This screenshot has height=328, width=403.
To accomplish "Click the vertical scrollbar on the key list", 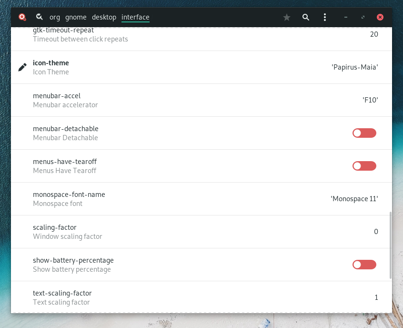I will 391,246.
